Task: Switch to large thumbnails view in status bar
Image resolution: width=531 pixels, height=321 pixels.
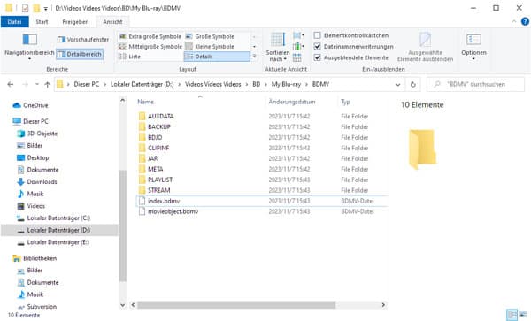Action: [523, 315]
